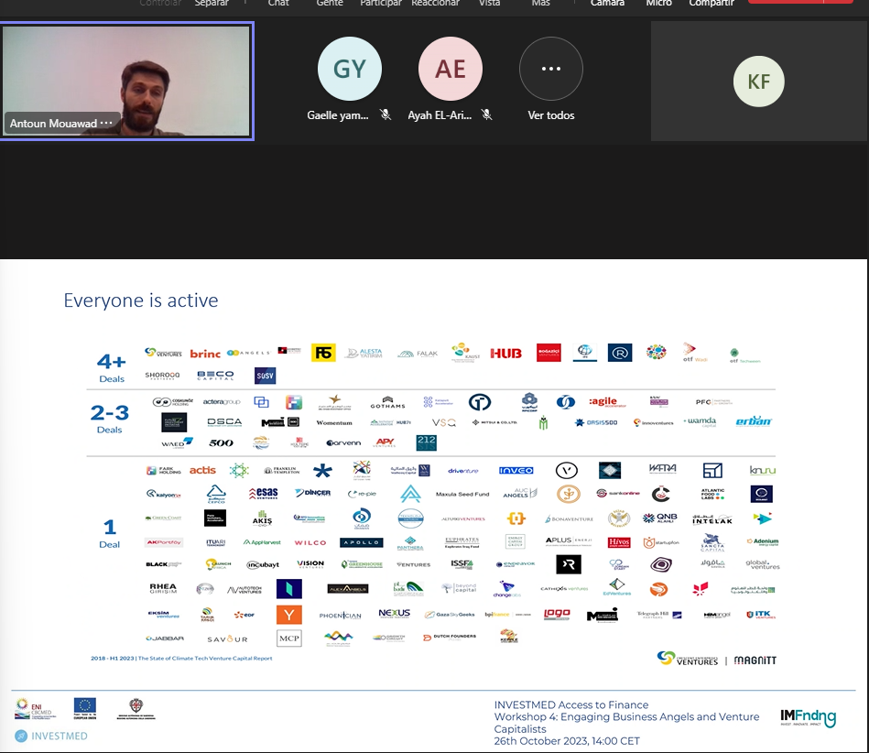Screen dimensions: 869x753
Task: Expand the Más options menu
Action: [541, 4]
